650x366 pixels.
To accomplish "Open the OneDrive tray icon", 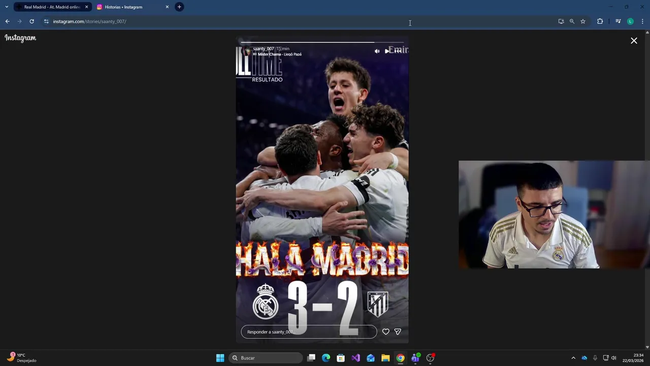I will (x=584, y=358).
